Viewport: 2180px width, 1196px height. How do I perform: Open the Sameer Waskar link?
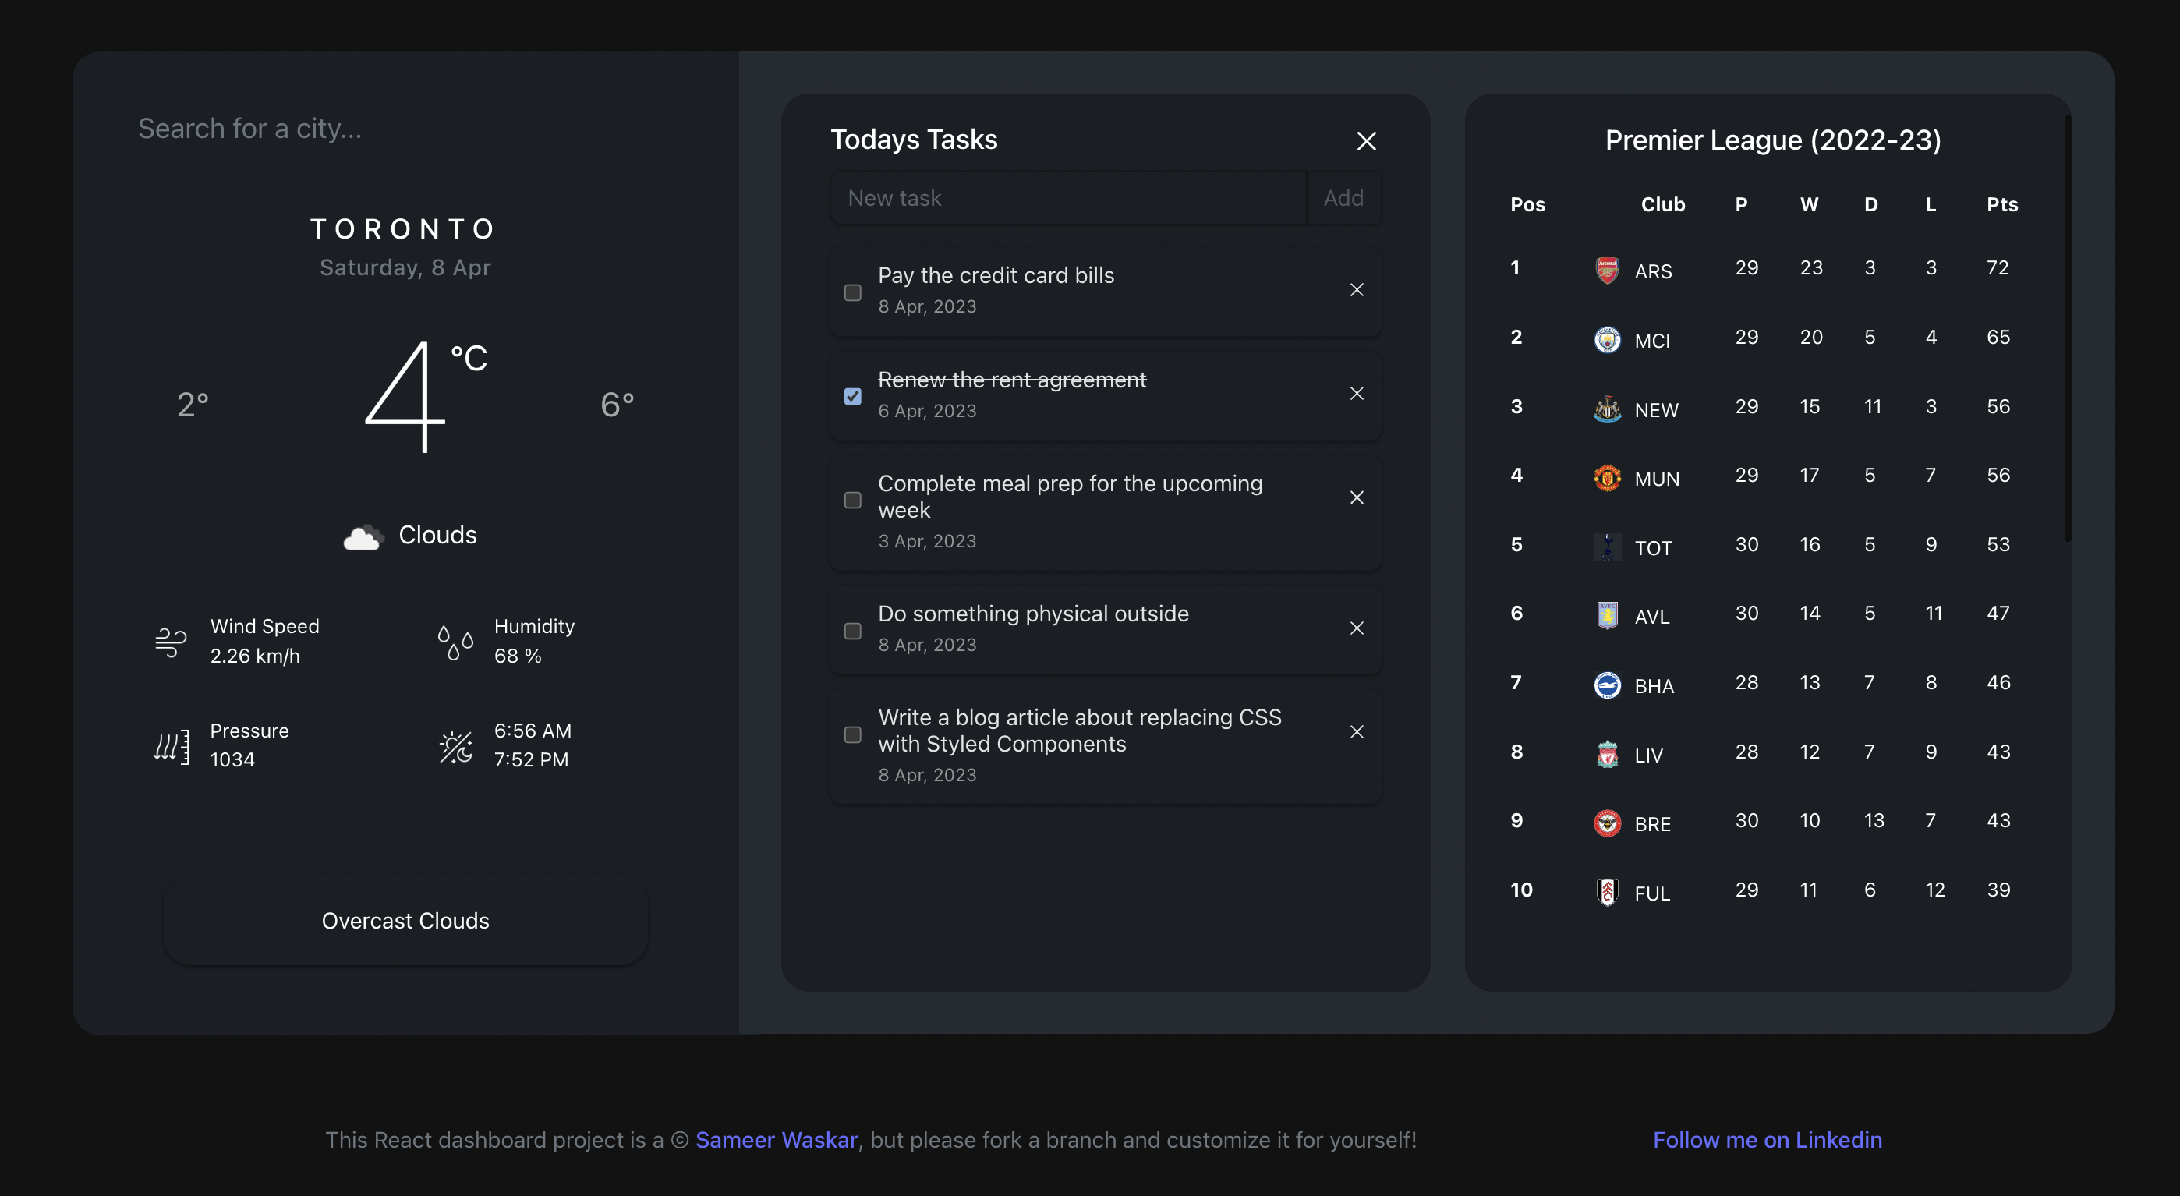coord(776,1139)
